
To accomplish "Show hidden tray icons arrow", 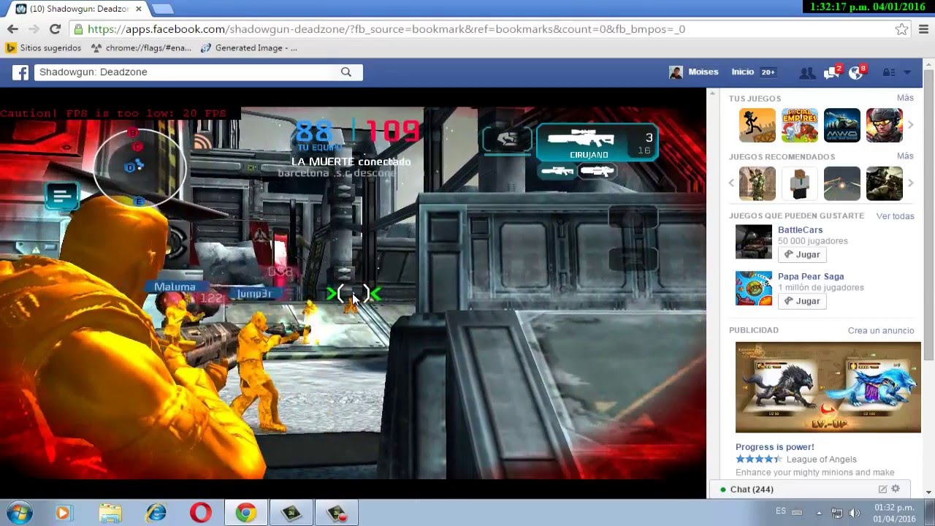I will coord(819,513).
